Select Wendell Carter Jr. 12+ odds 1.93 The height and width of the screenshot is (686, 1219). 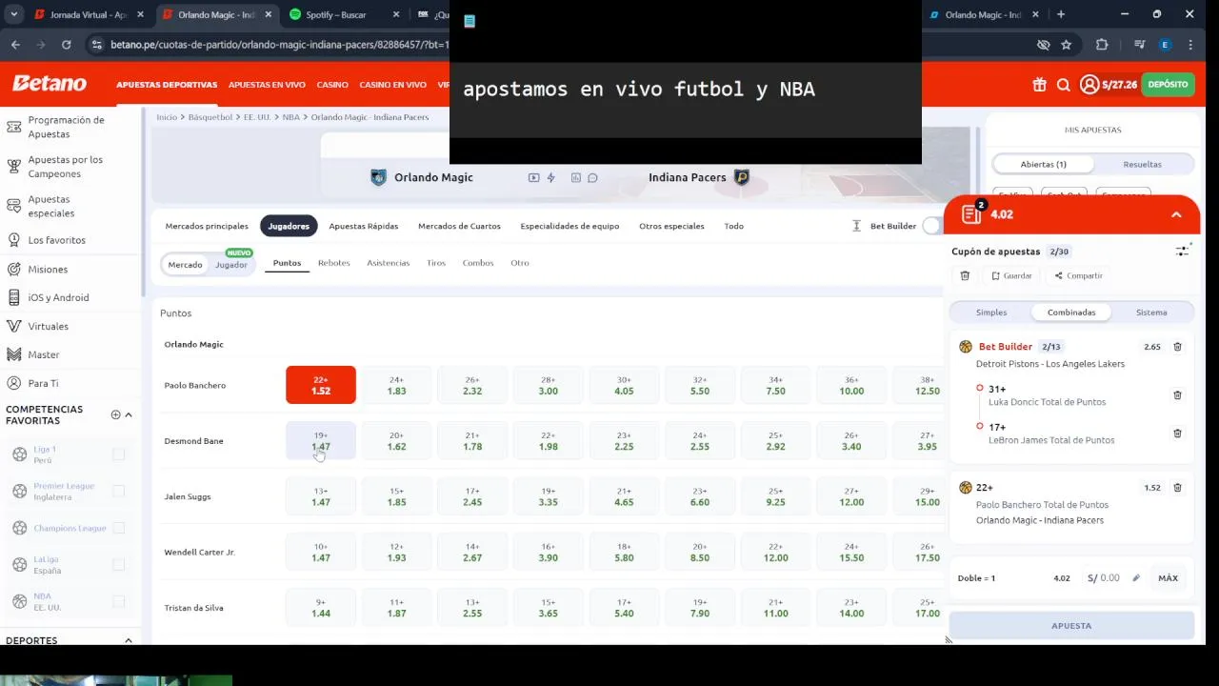[x=396, y=552]
